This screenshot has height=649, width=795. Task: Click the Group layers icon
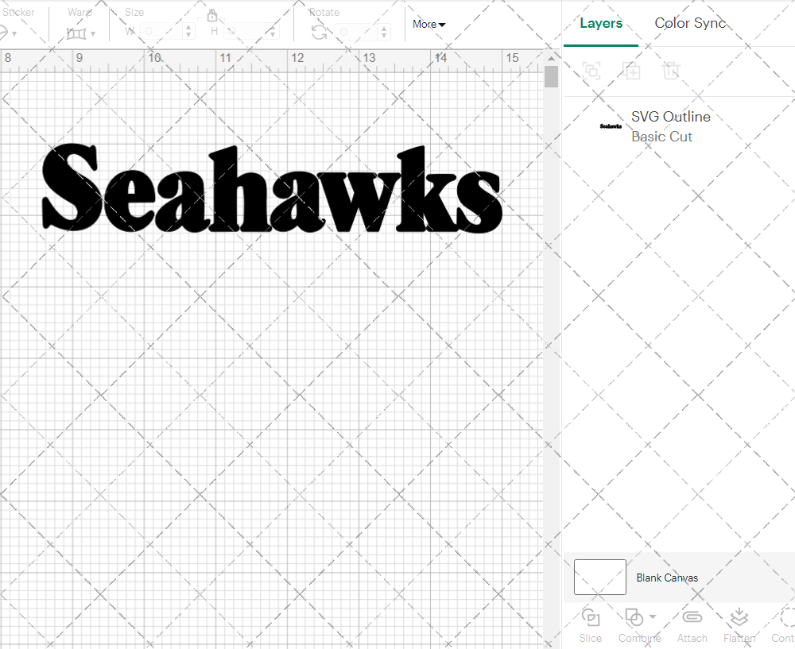[x=591, y=71]
